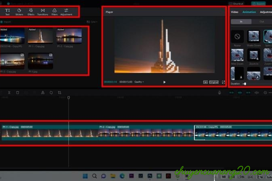272x181 pixels.
Task: Click the Animation tab
Action: (249, 12)
